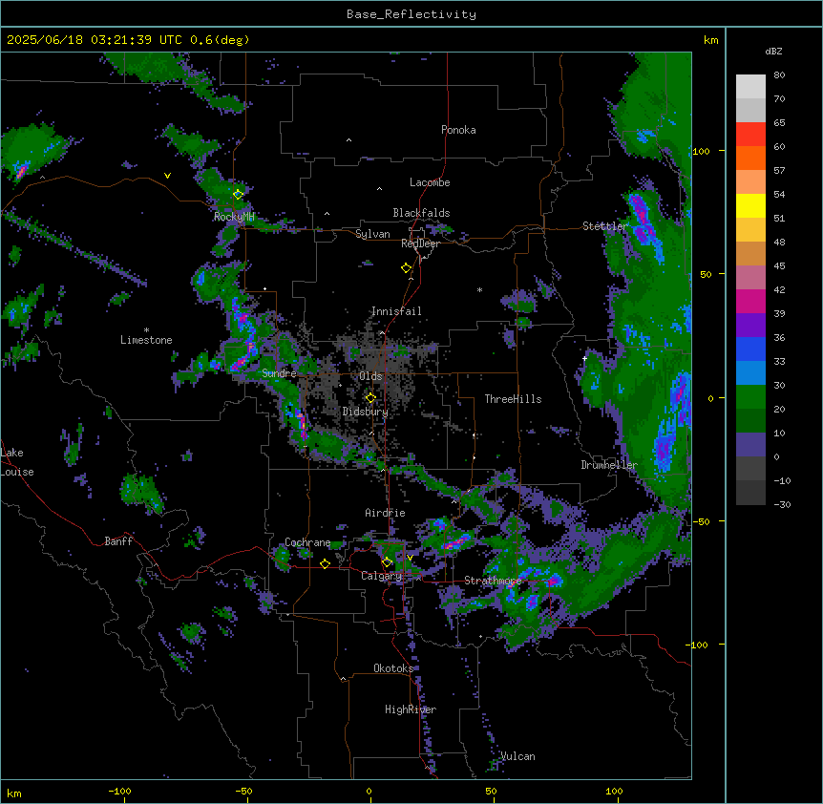This screenshot has height=804, width=823.
Task: Click the -100 tick on horizontal axis
Action: (120, 791)
